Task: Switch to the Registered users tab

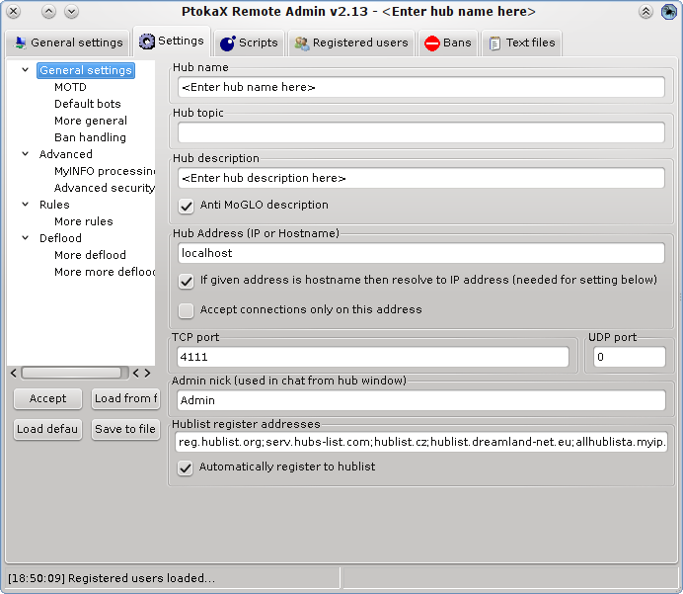Action: [x=351, y=43]
